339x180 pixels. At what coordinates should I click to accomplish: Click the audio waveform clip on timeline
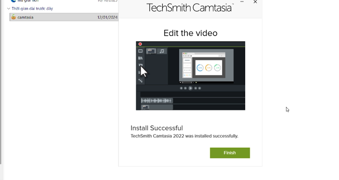(x=157, y=101)
